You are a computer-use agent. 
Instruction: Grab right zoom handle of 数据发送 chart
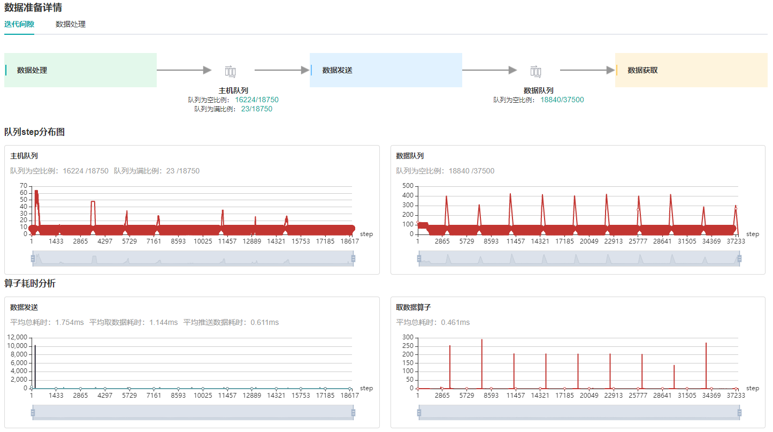point(353,413)
